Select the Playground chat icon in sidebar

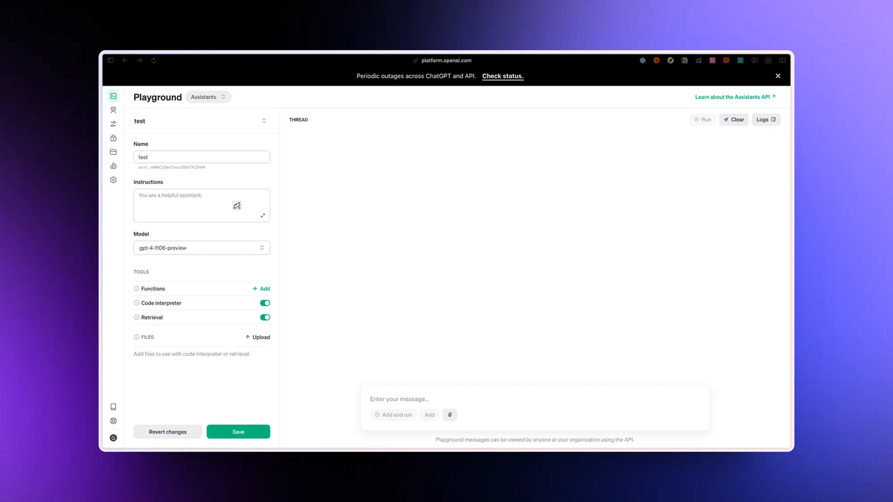113,96
